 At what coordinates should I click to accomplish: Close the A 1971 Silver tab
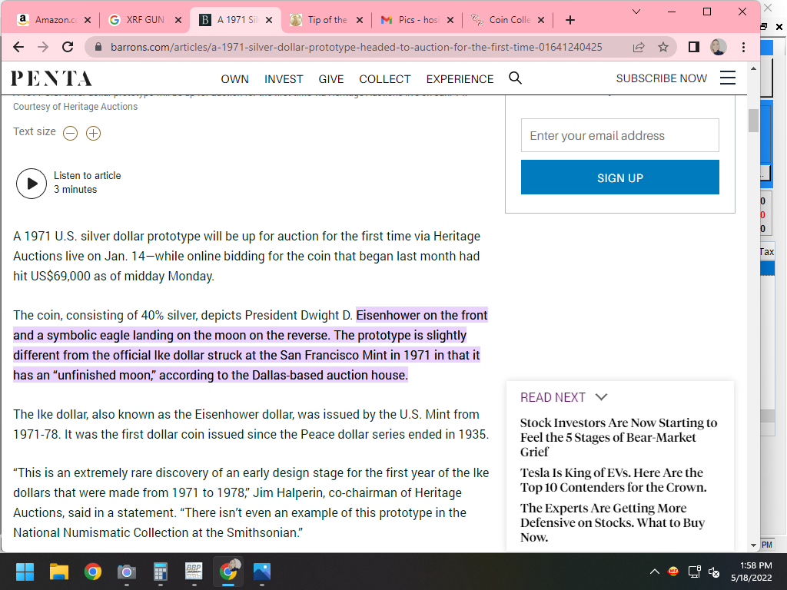pyautogui.click(x=269, y=20)
